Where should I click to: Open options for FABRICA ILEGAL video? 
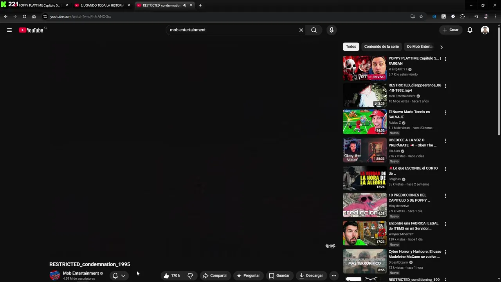[445, 224]
